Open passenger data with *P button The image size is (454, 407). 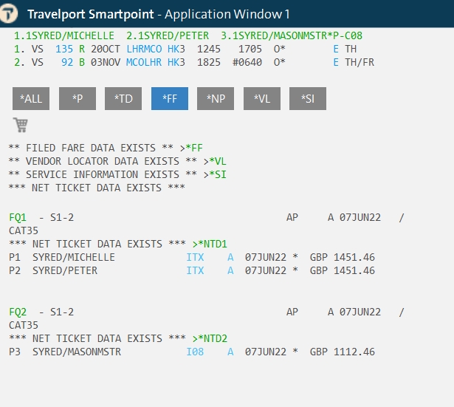pos(78,98)
